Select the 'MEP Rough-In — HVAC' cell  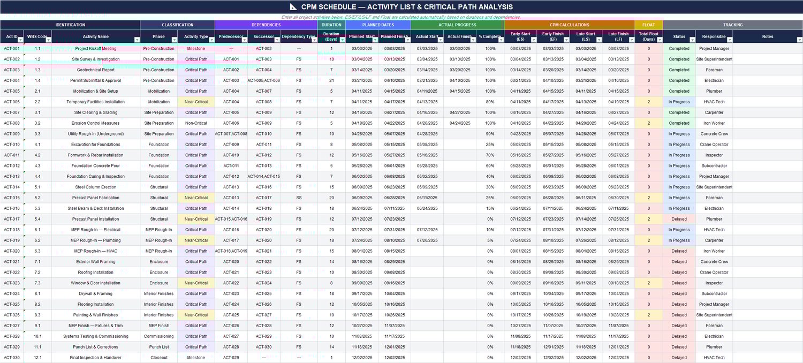point(96,251)
